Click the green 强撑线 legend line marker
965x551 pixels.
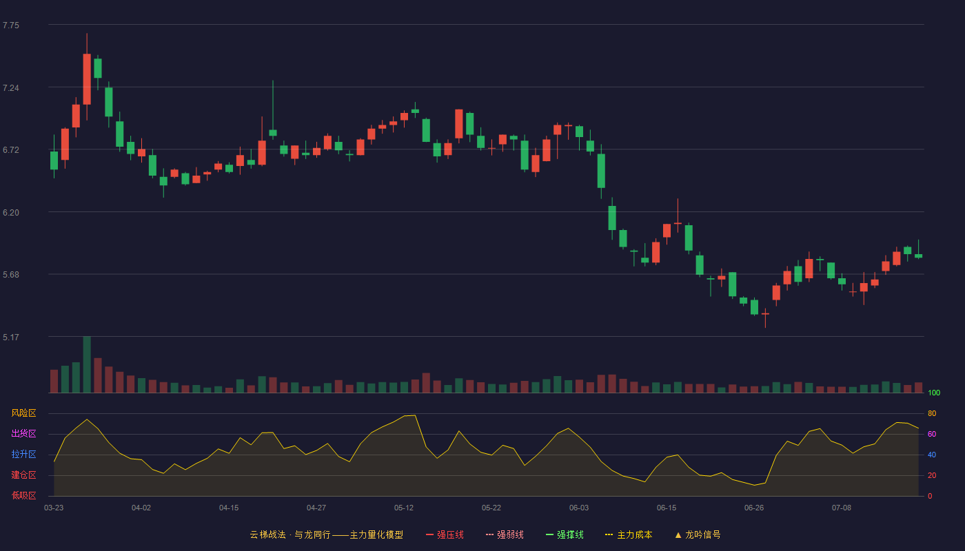click(550, 534)
